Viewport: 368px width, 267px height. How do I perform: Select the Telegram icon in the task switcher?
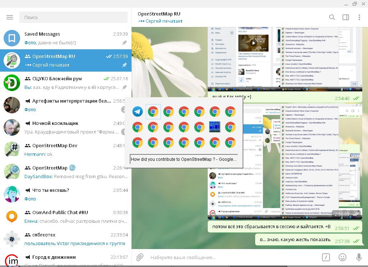pyautogui.click(x=138, y=112)
